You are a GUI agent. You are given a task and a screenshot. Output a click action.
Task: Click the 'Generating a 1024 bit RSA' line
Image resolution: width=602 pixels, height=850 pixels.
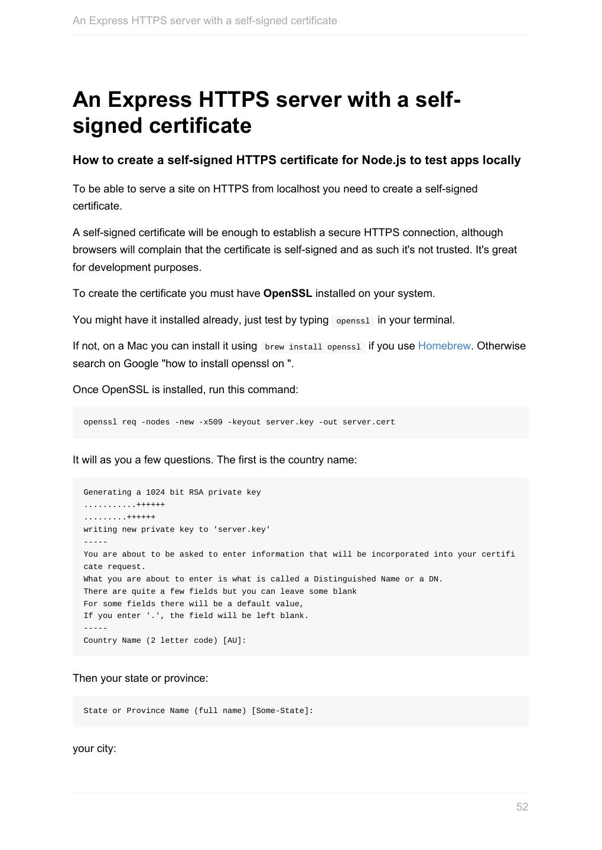tap(172, 492)
